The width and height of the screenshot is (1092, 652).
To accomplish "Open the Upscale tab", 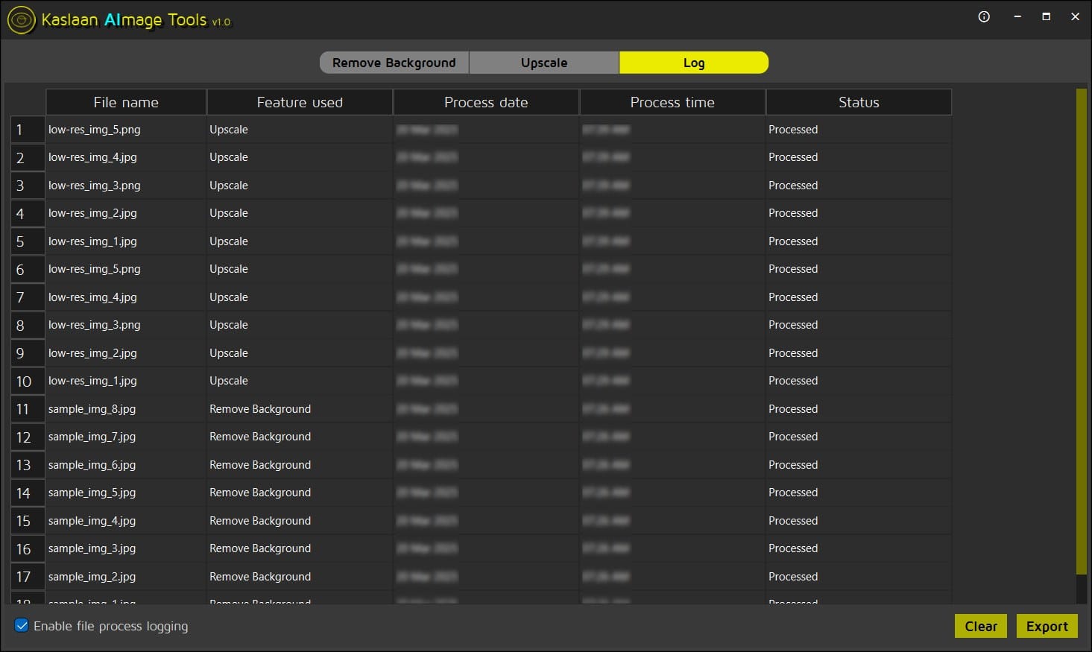I will coord(543,63).
